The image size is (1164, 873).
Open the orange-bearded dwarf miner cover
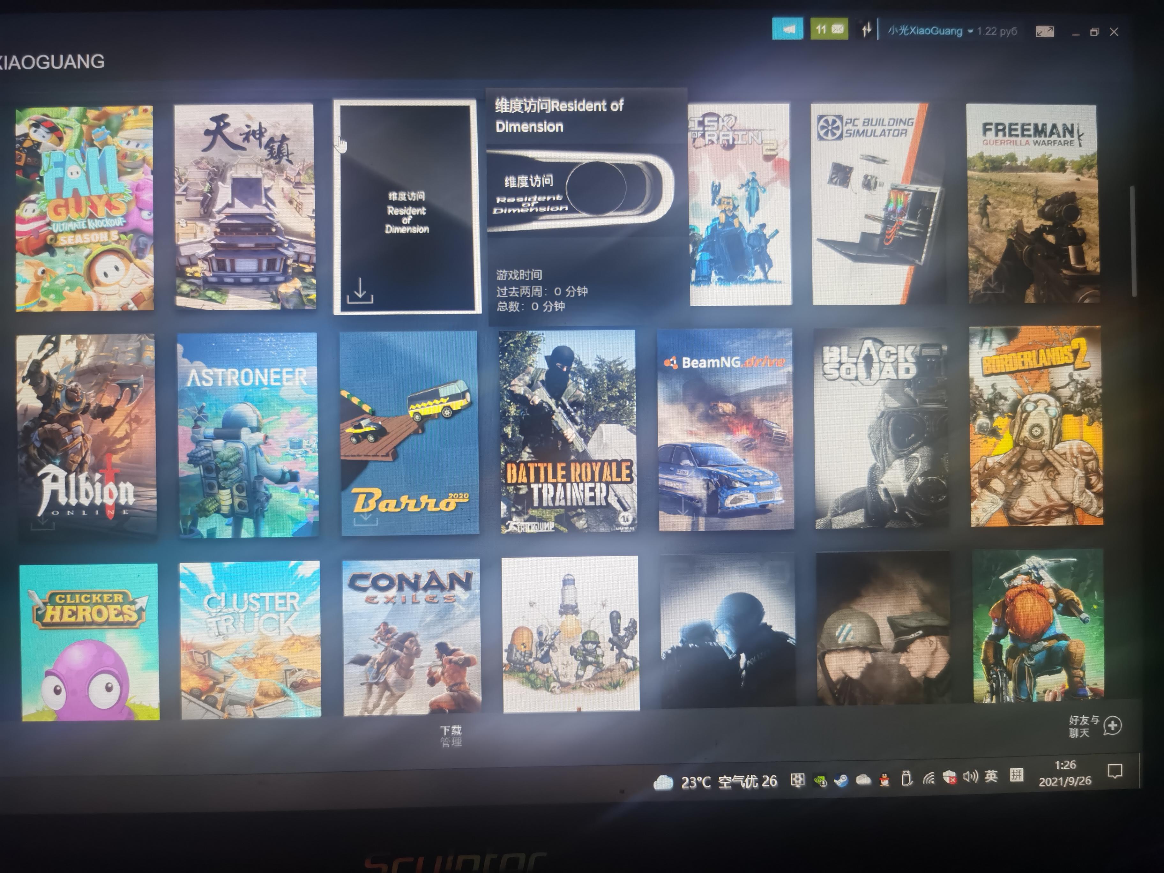coord(1038,626)
